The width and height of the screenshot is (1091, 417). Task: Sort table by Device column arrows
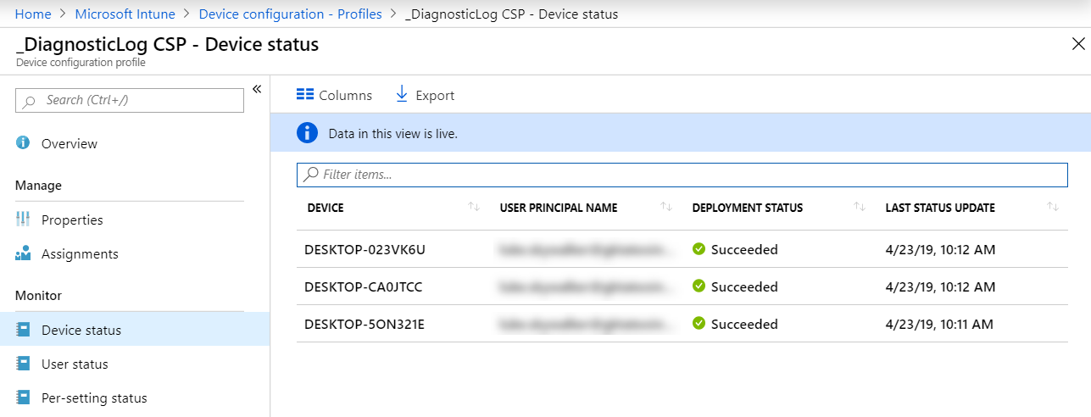tap(474, 208)
